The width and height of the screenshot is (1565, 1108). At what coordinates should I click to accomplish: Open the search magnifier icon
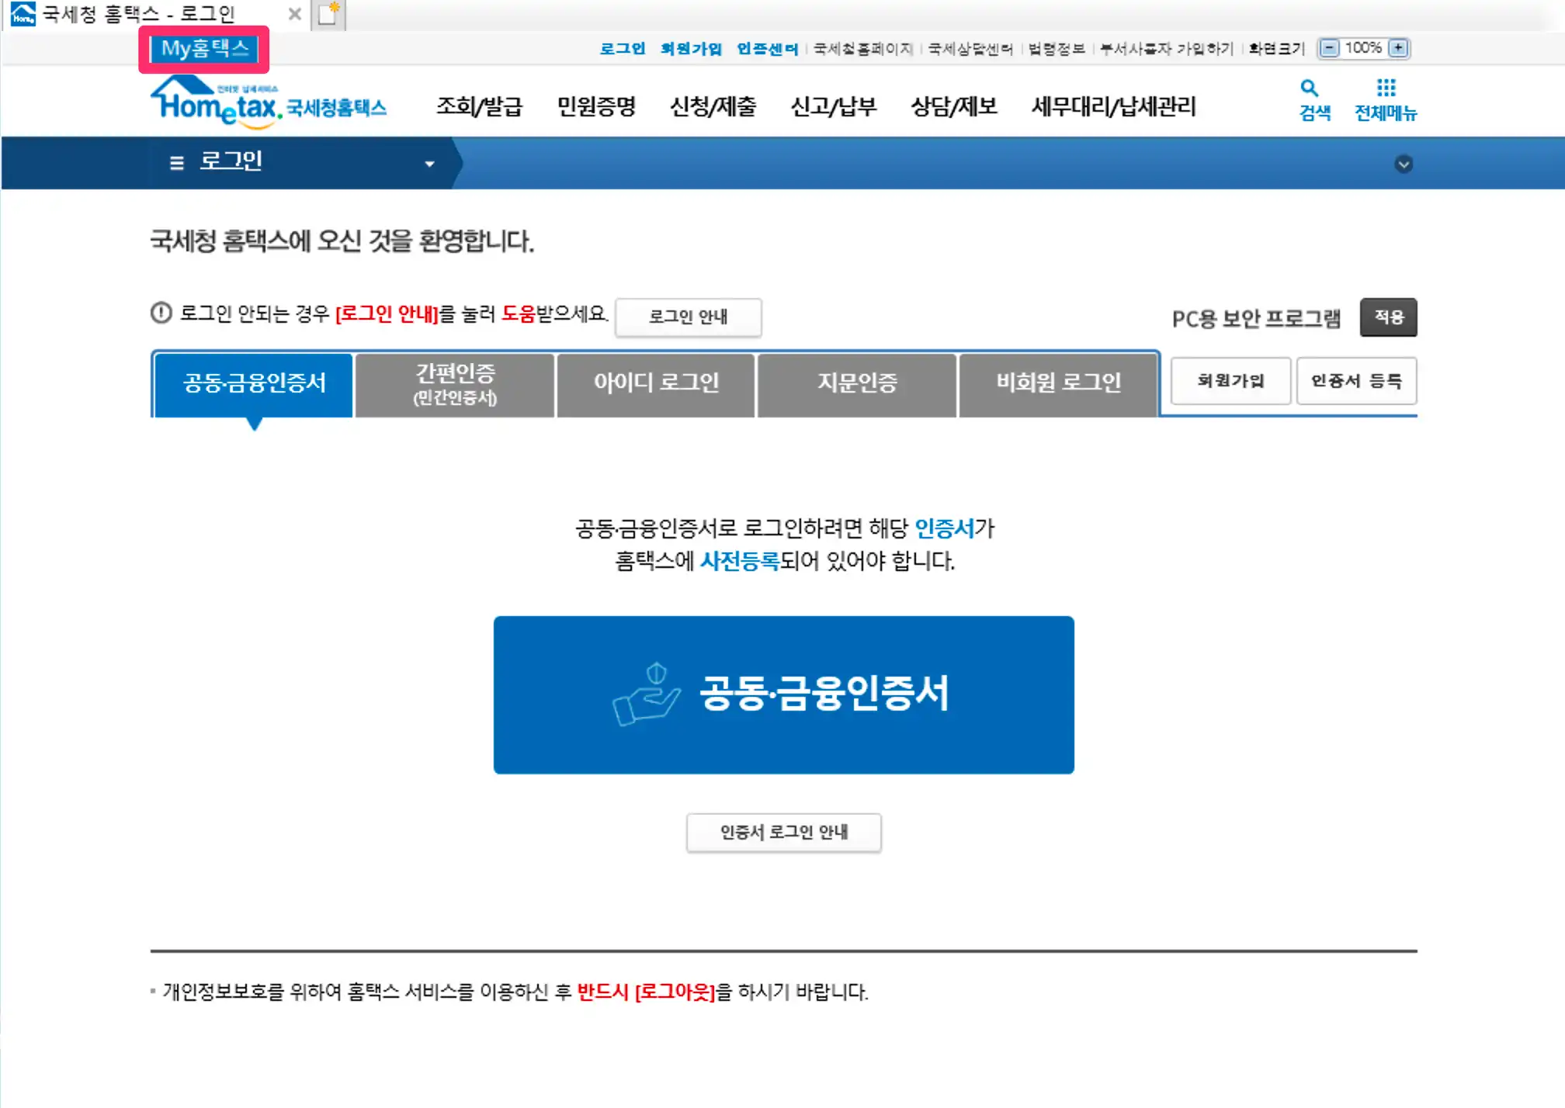pyautogui.click(x=1310, y=88)
